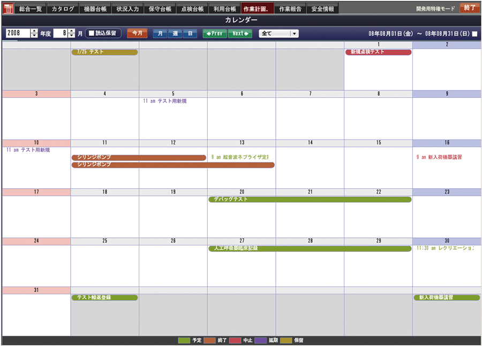This screenshot has height=346, width=482.
Task: Increase the month with the up arrow
Action: tap(71, 31)
